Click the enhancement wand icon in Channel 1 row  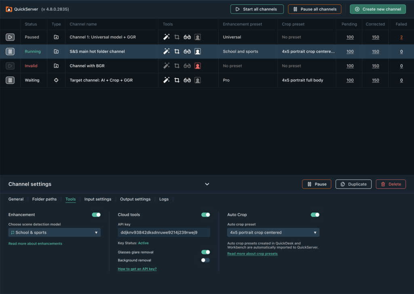[x=166, y=37]
